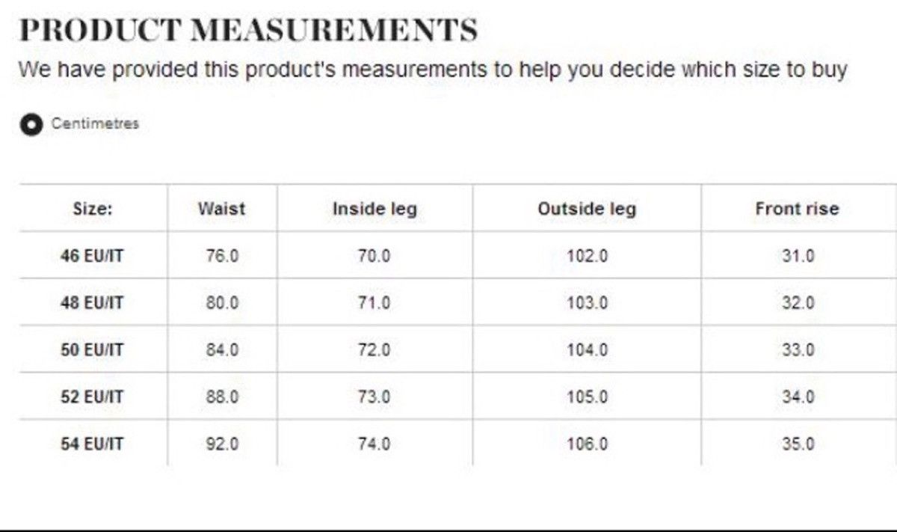Image resolution: width=897 pixels, height=532 pixels.
Task: Click the Front rise column header
Action: (x=797, y=209)
